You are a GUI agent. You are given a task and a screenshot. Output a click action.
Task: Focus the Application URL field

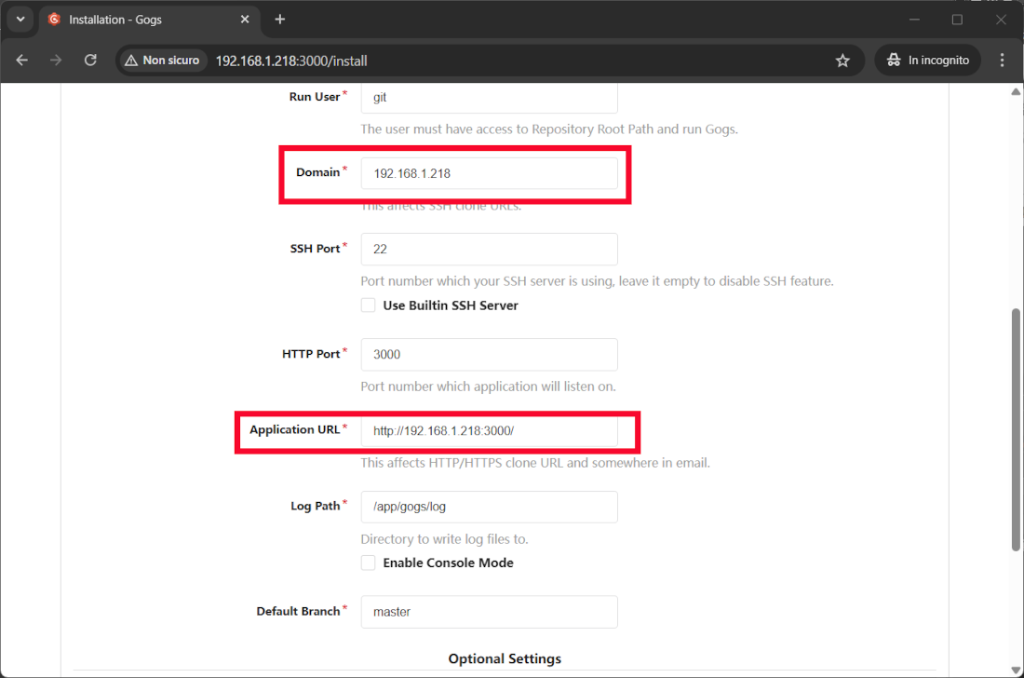pyautogui.click(x=489, y=431)
